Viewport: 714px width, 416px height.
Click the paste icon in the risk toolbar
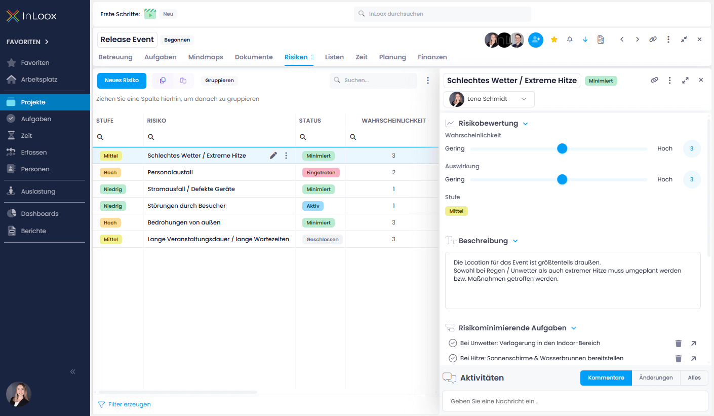click(184, 81)
